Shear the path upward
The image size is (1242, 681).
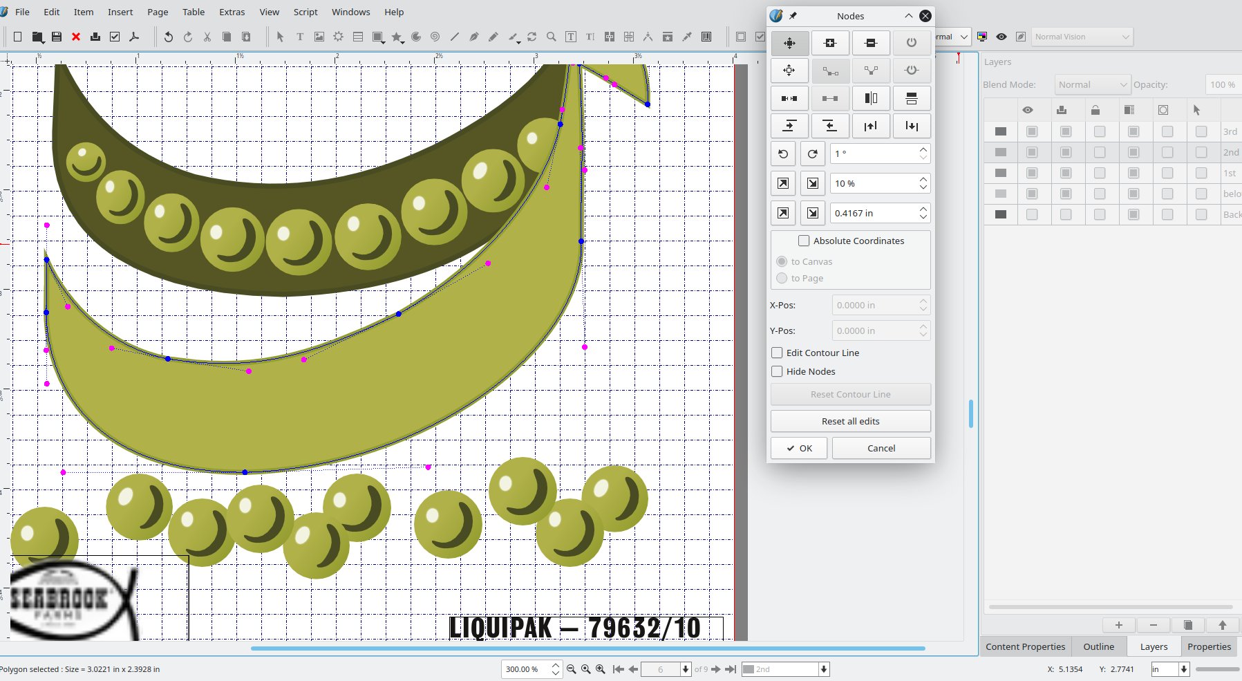tap(871, 126)
